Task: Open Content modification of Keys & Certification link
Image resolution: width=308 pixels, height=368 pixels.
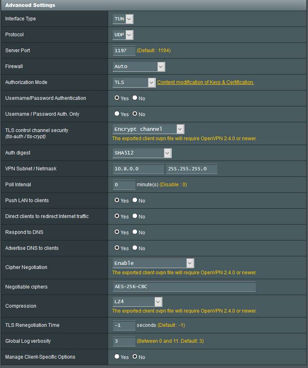Action: 205,82
